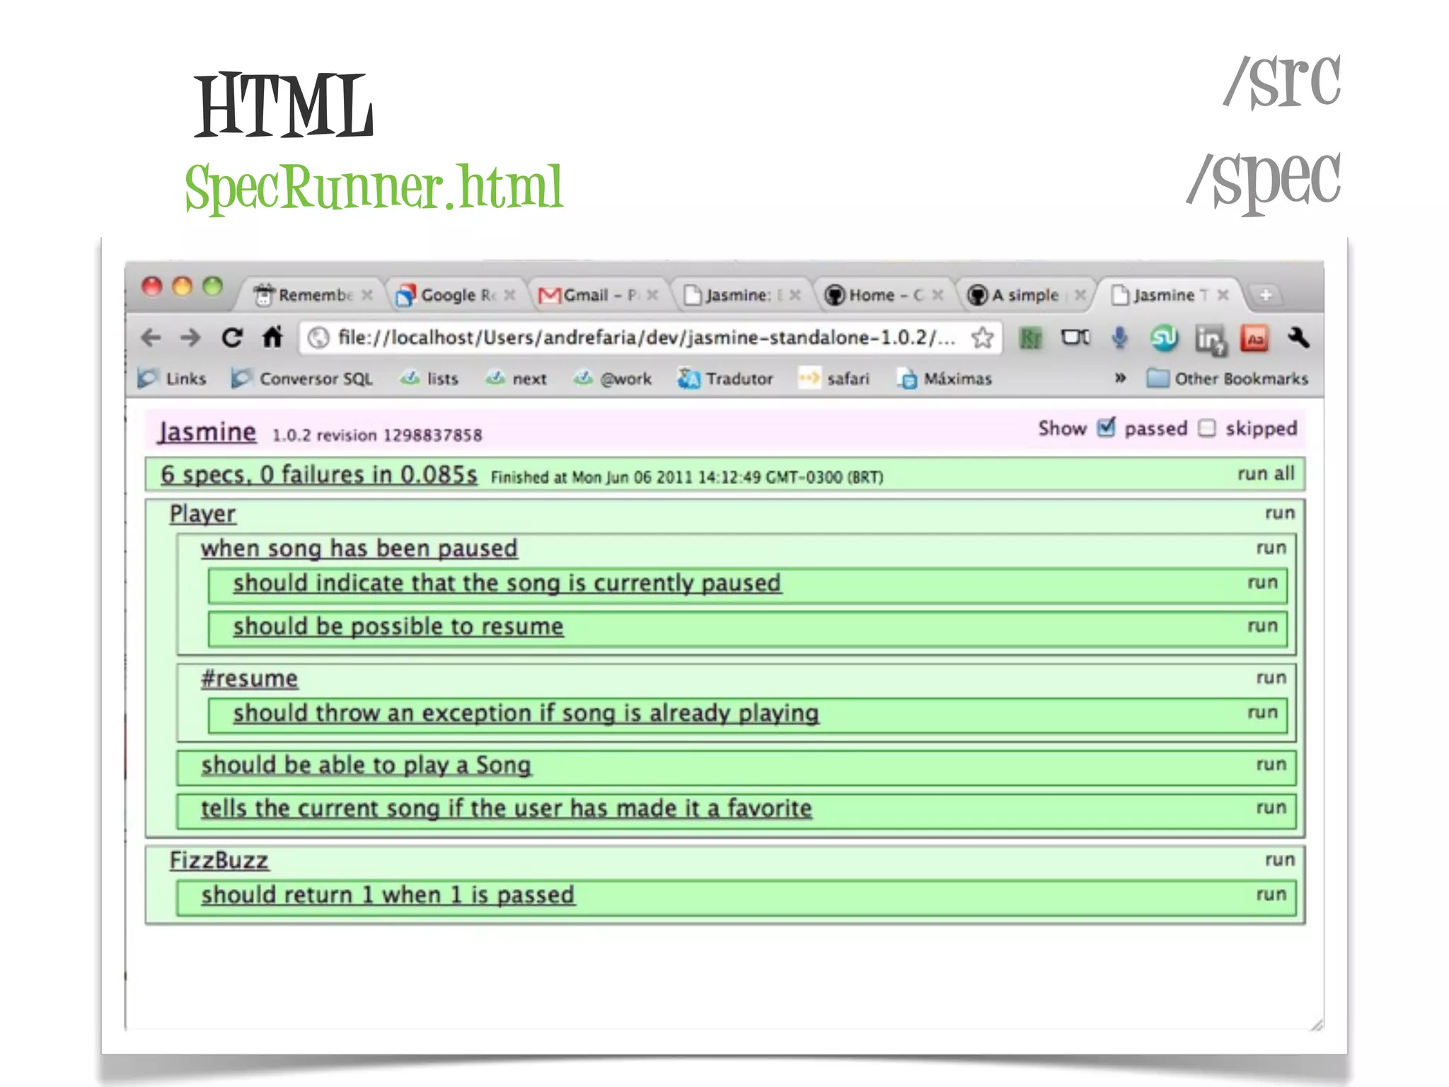The width and height of the screenshot is (1449, 1087).
Task: Click the blue microphone extension icon
Action: pyautogui.click(x=1119, y=338)
